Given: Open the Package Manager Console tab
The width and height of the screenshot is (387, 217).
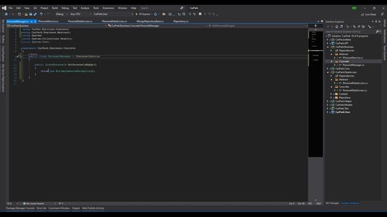Looking at the screenshot, I should pyautogui.click(x=20, y=208).
